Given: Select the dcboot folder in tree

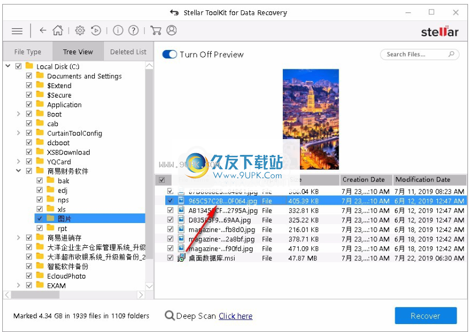Looking at the screenshot, I should [x=58, y=142].
